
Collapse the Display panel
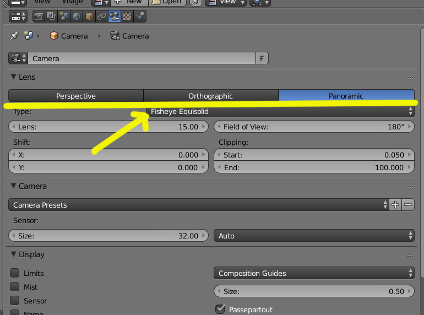[x=13, y=254]
